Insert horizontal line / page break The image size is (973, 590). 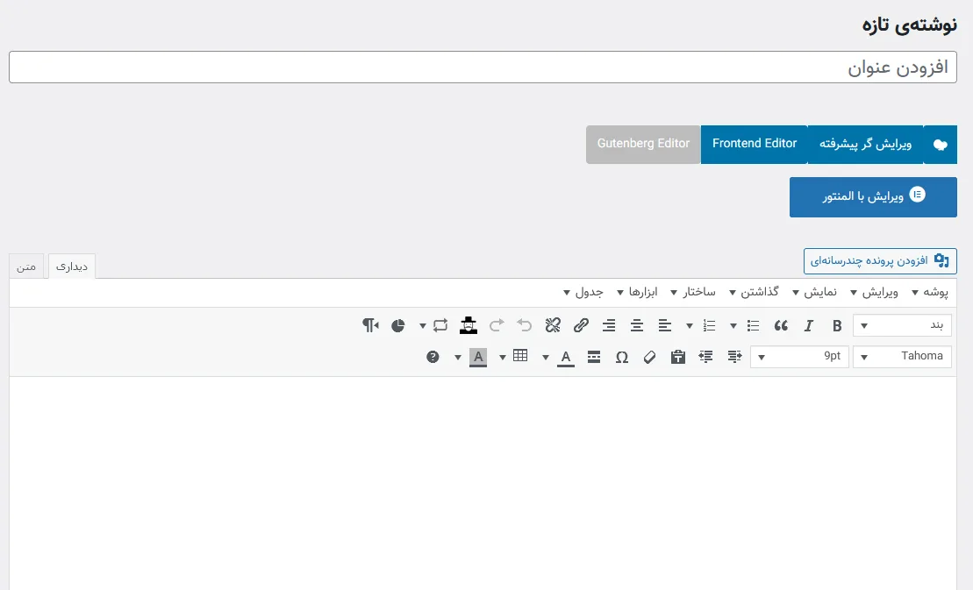click(x=594, y=356)
